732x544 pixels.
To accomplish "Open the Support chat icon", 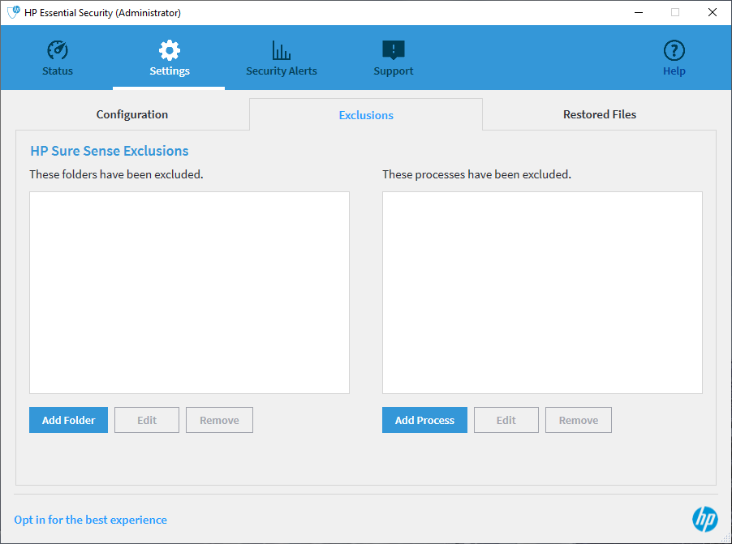I will tap(393, 50).
